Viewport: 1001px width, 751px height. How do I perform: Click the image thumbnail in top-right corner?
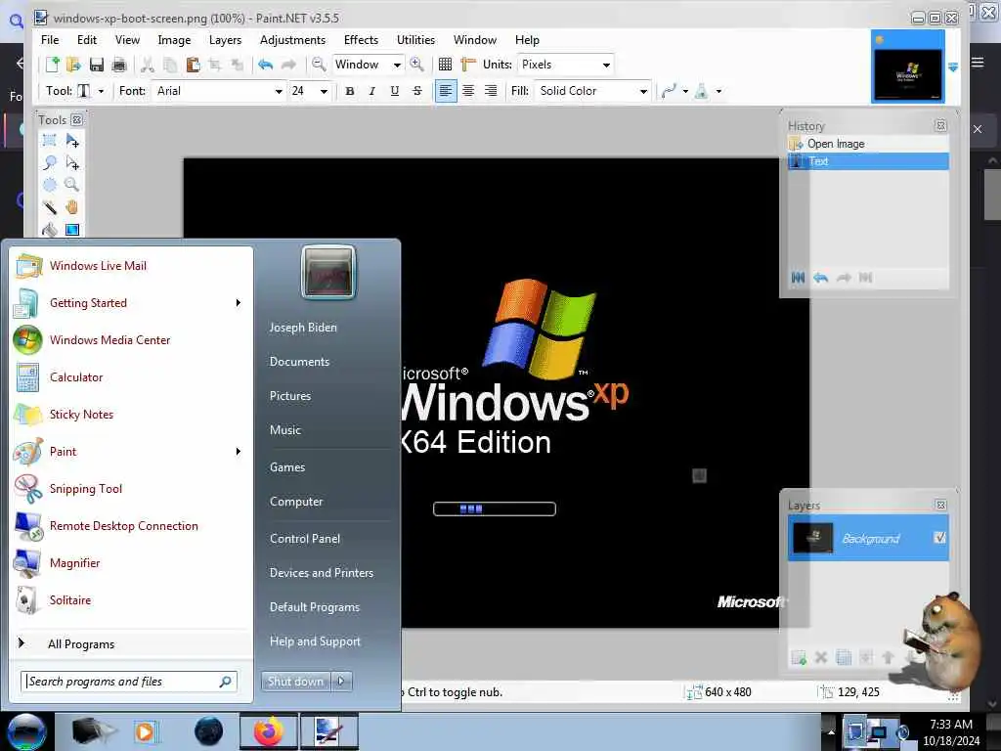907,67
